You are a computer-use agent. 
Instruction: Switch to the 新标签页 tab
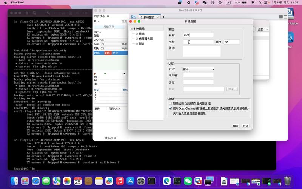click(148, 17)
